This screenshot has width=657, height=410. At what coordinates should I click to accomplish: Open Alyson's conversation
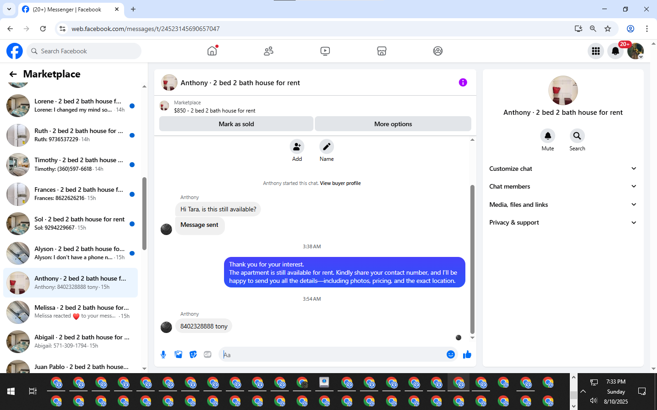[x=71, y=253]
